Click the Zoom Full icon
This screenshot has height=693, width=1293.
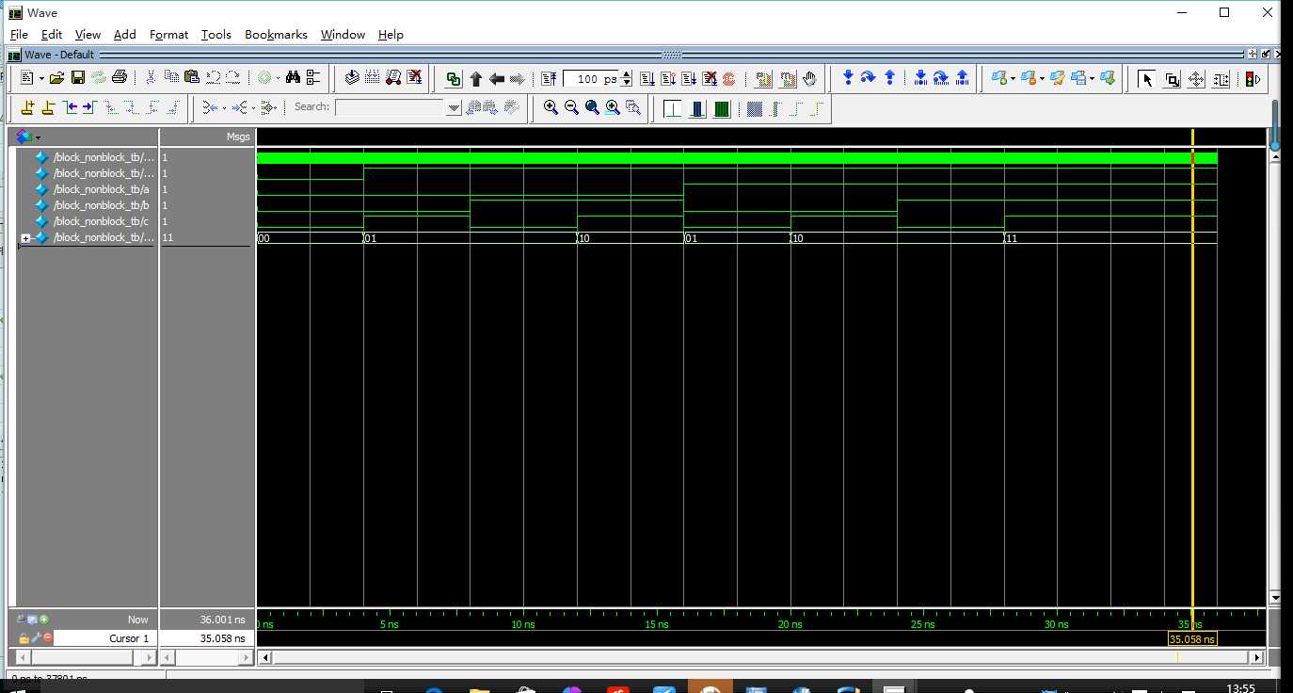(592, 107)
